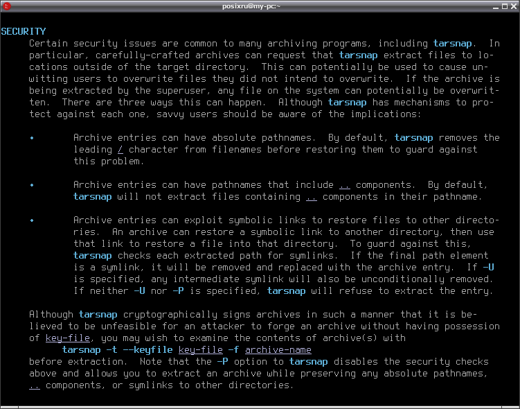The width and height of the screenshot is (520, 409).
Task: Click the underlined '/' before 'character from filenames'
Action: 120,150
